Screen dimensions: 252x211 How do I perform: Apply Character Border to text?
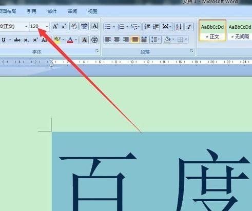(94, 26)
